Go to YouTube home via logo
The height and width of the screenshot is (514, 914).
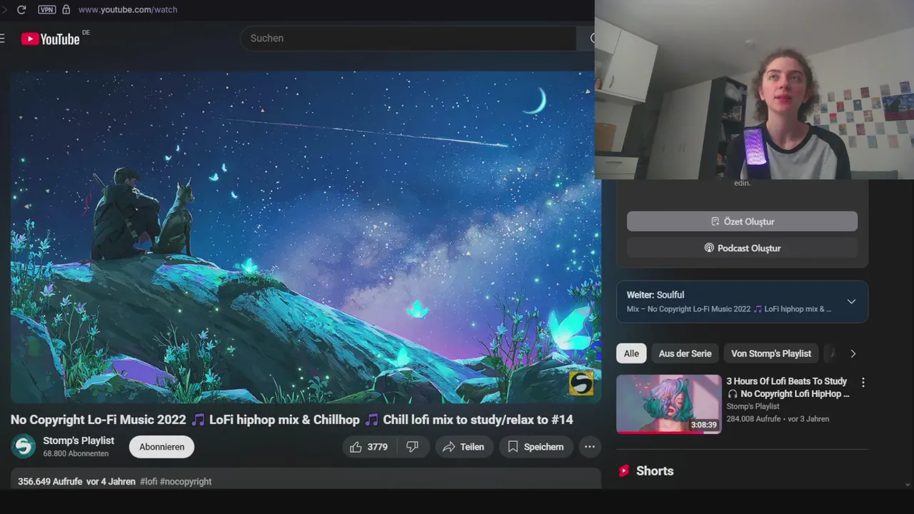(50, 39)
